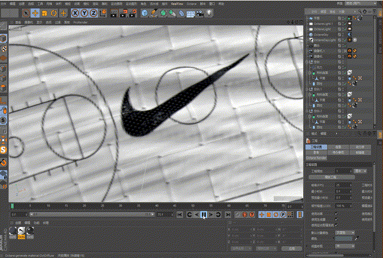The image size is (383, 258).
Task: Click the play forward arrow
Action: tap(211, 214)
